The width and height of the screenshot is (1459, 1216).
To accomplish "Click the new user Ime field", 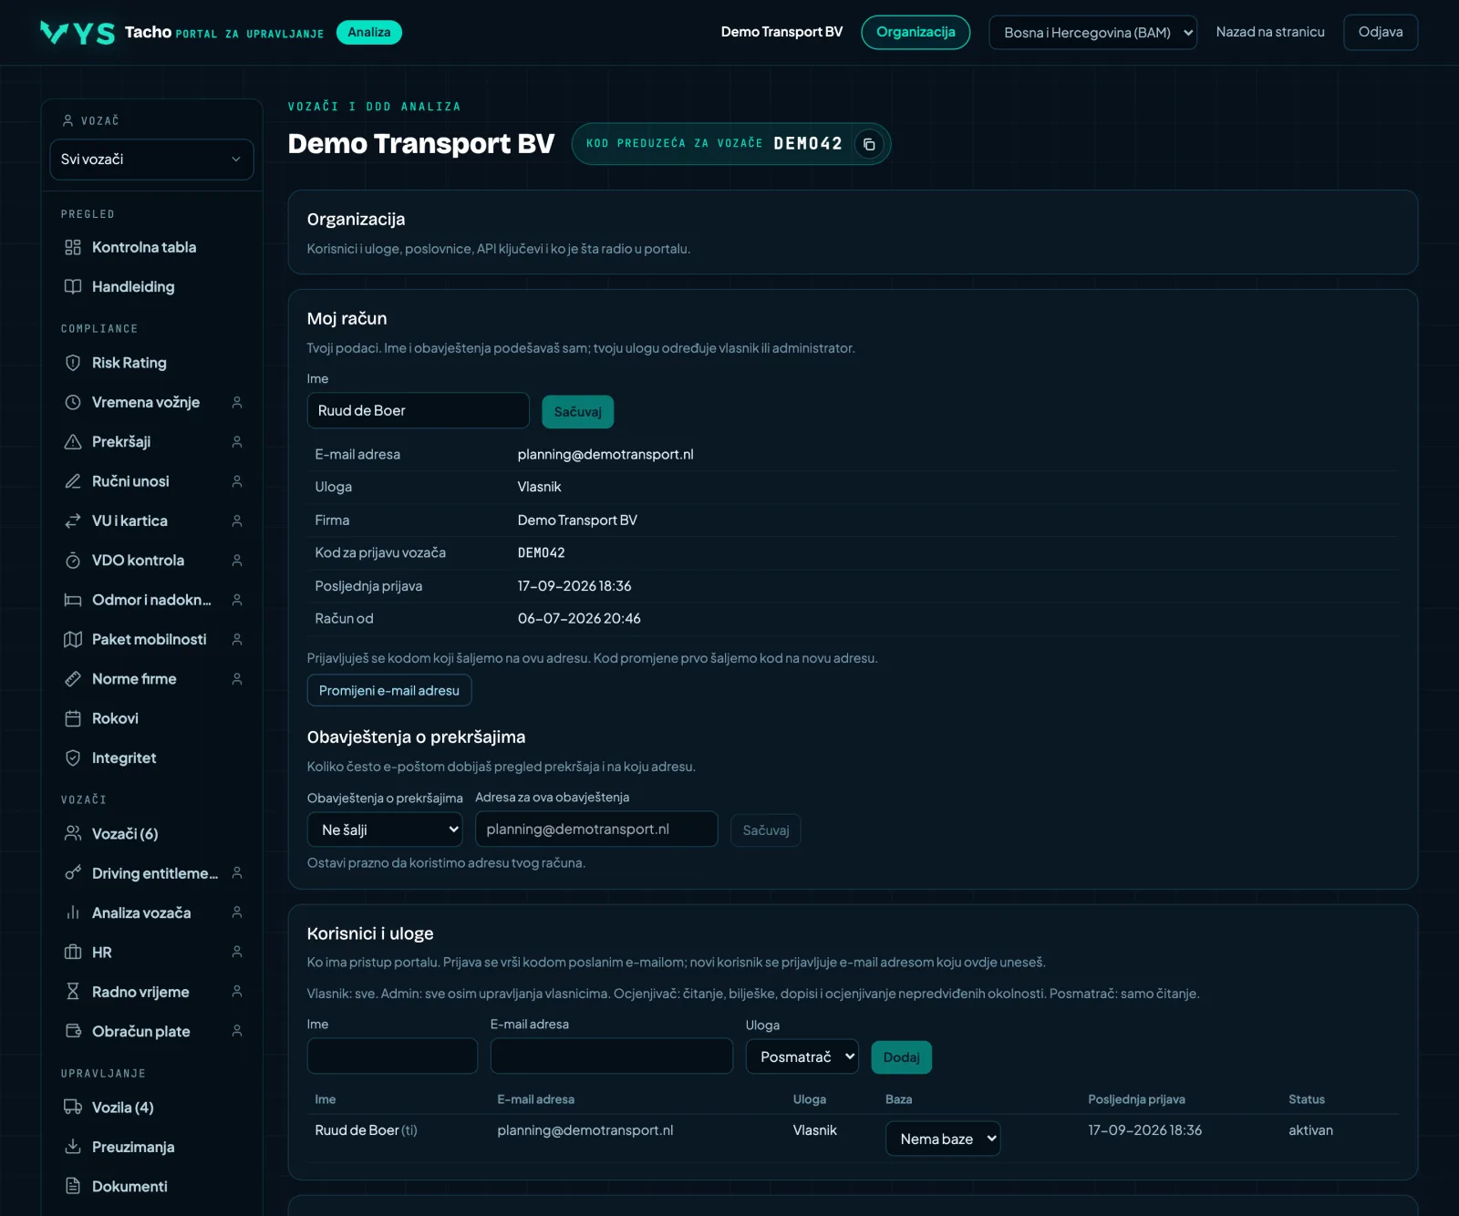I will (392, 1056).
